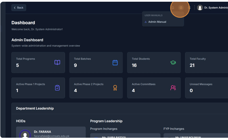Download the Admin Manual from menu
This screenshot has width=228, height=140.
click(x=163, y=22)
